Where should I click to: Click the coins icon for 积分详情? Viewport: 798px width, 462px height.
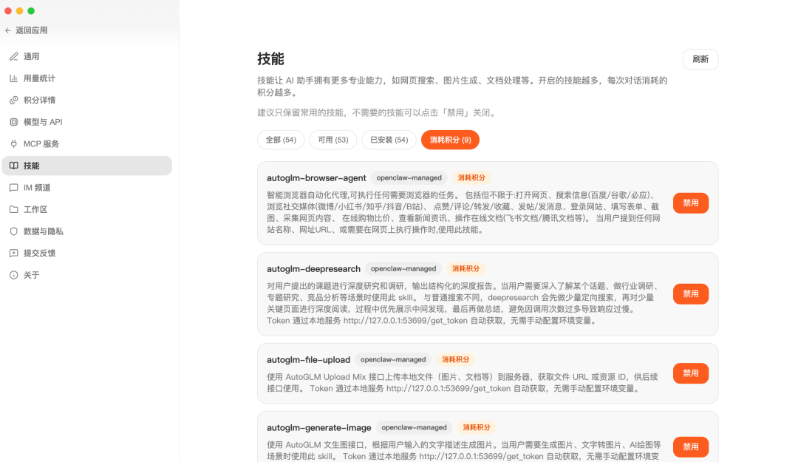tap(14, 101)
